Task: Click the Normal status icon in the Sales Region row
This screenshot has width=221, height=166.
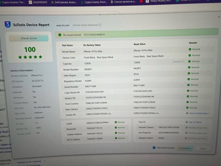Action: 189,73
